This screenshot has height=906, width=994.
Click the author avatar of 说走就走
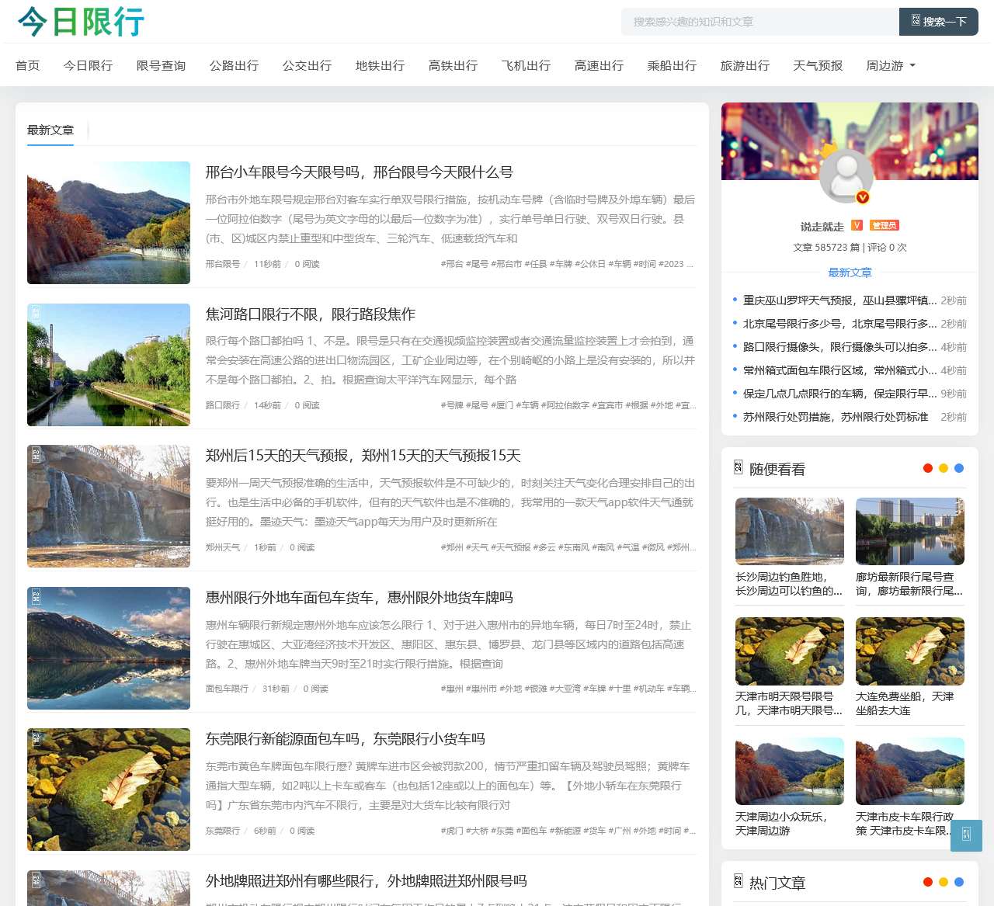coord(846,175)
